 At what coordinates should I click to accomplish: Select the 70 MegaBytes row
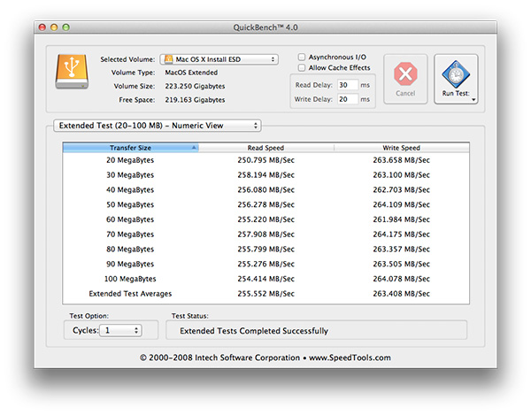pos(265,234)
